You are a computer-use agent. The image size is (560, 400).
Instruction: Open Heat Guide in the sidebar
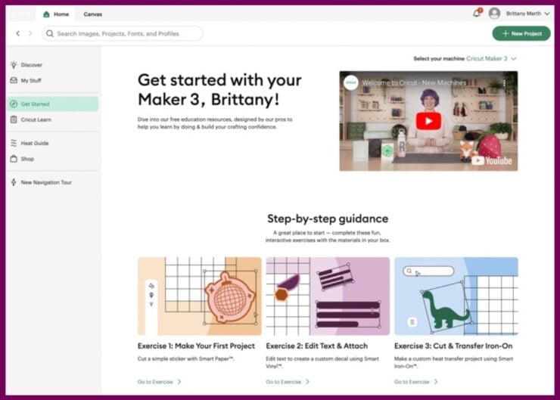[52, 143]
